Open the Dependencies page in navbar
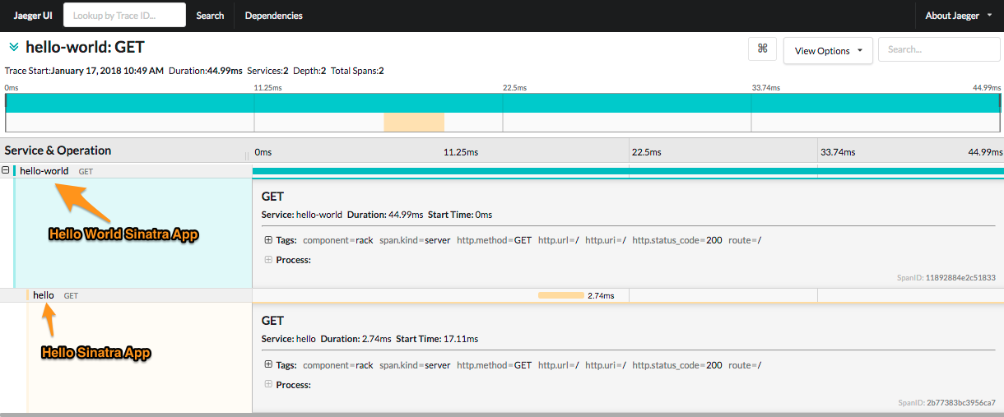The image size is (1004, 417). (273, 16)
